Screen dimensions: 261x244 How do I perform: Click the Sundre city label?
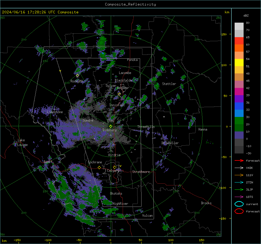[x=88, y=120]
